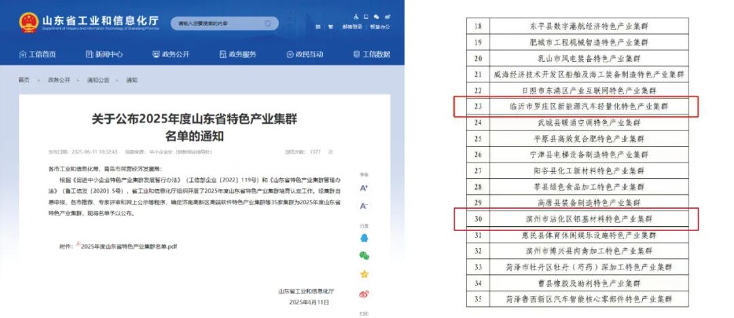Open the 政务服务 nav item
Viewport: 734px width, 318px height.
238,54
